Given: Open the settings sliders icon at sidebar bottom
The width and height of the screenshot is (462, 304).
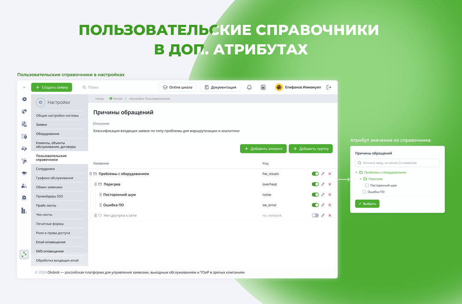Looking at the screenshot, I should 24,254.
